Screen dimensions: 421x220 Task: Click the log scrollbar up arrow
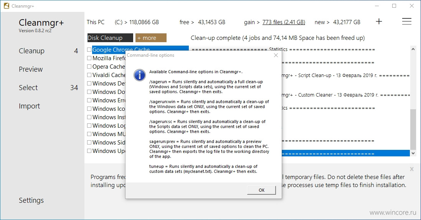413,49
